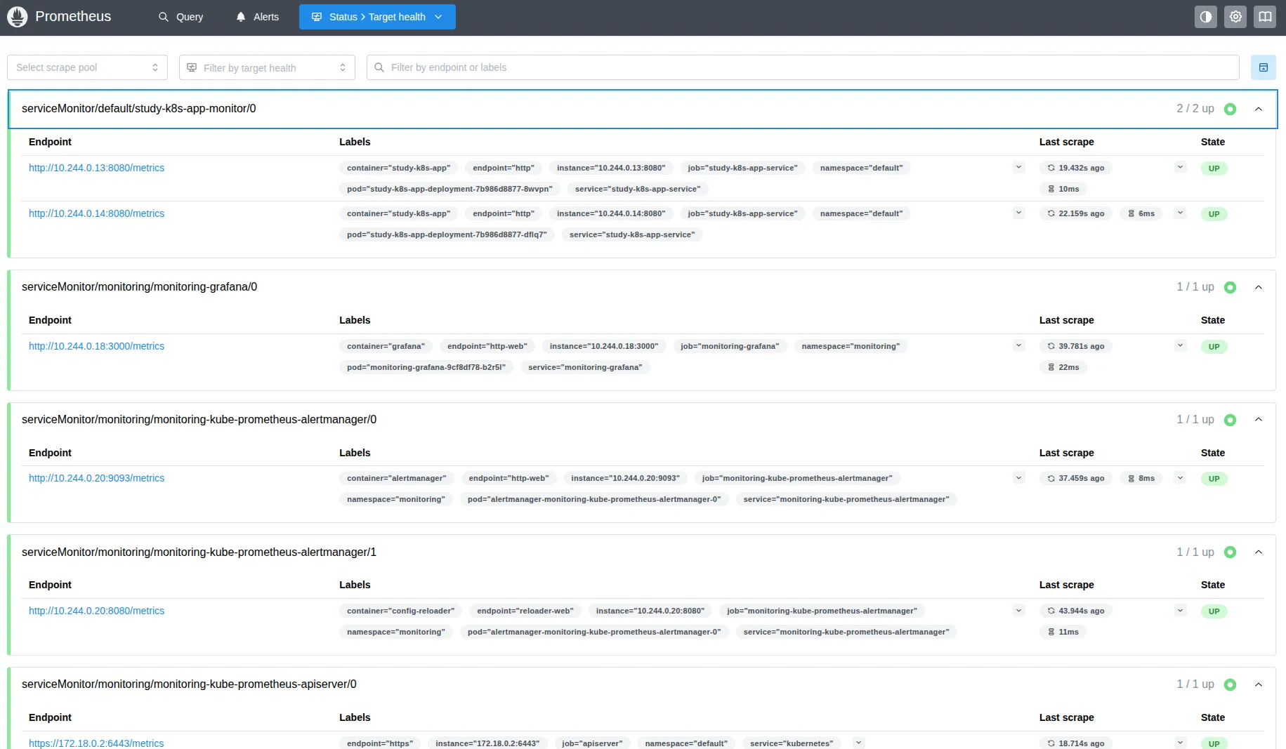
Task: Click the Prometheus flame logo
Action: 17,17
